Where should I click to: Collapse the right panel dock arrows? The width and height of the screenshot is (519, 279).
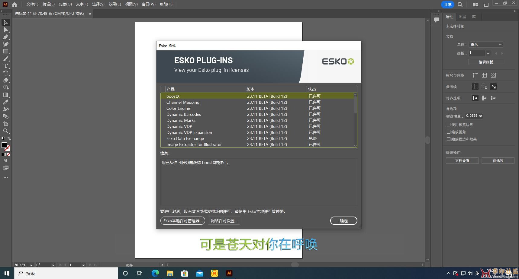(515, 11)
